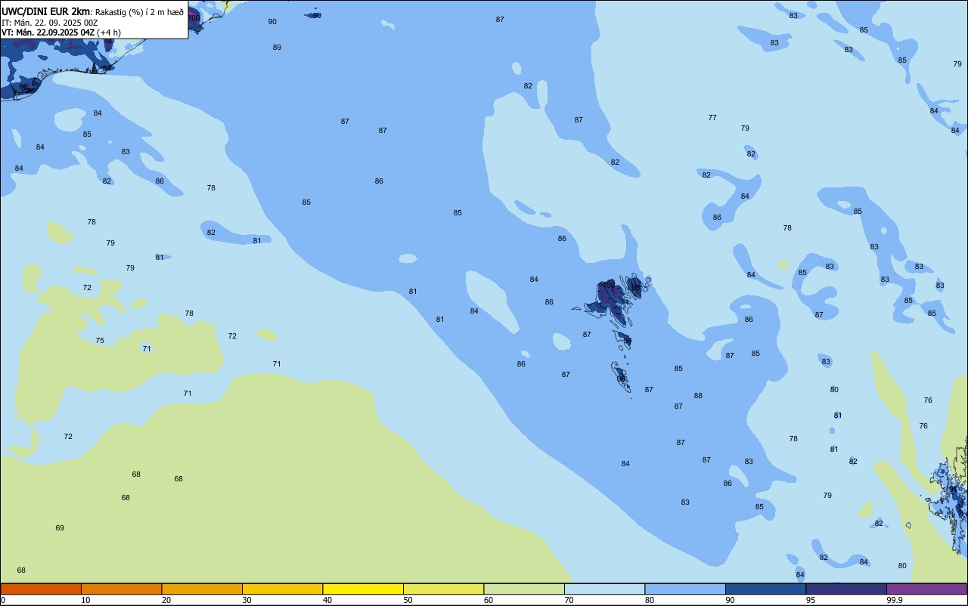This screenshot has height=606, width=968.
Task: Click the humidity value '69' on the map
Action: coord(60,528)
